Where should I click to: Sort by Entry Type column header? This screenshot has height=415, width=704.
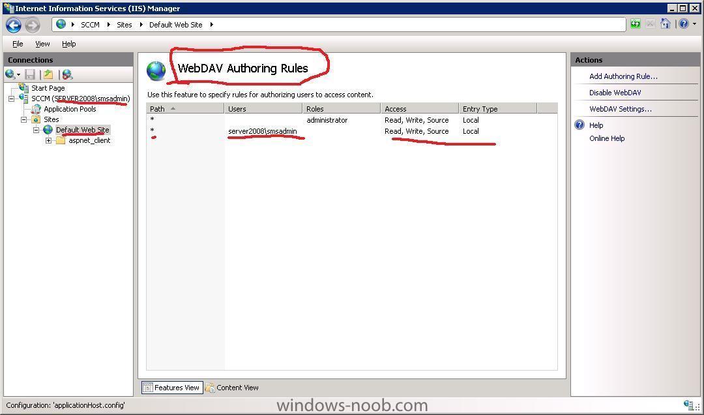[497, 108]
